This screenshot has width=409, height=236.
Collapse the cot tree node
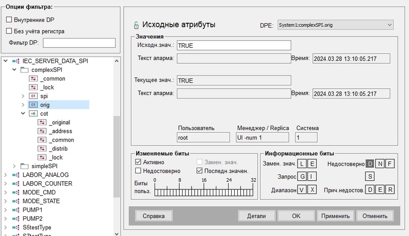(23, 113)
